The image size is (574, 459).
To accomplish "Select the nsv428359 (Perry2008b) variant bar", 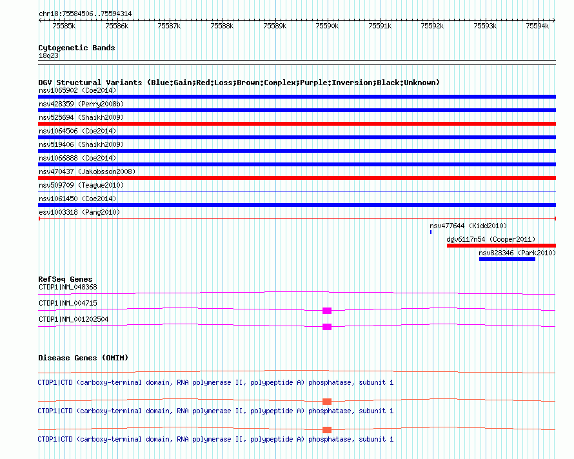I will 297,110.
